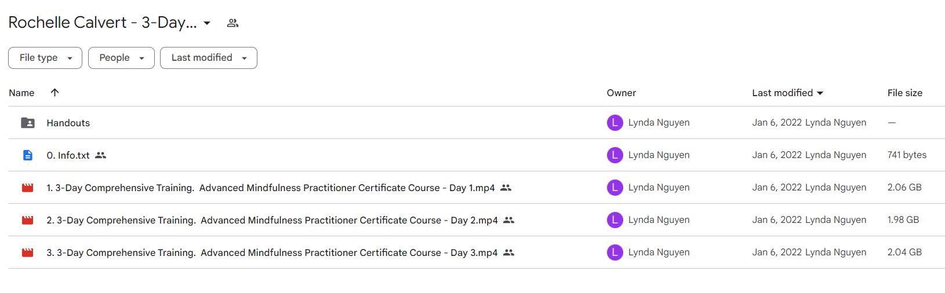Open the File type filter dropdown
The height and width of the screenshot is (293, 945).
pyautogui.click(x=45, y=58)
